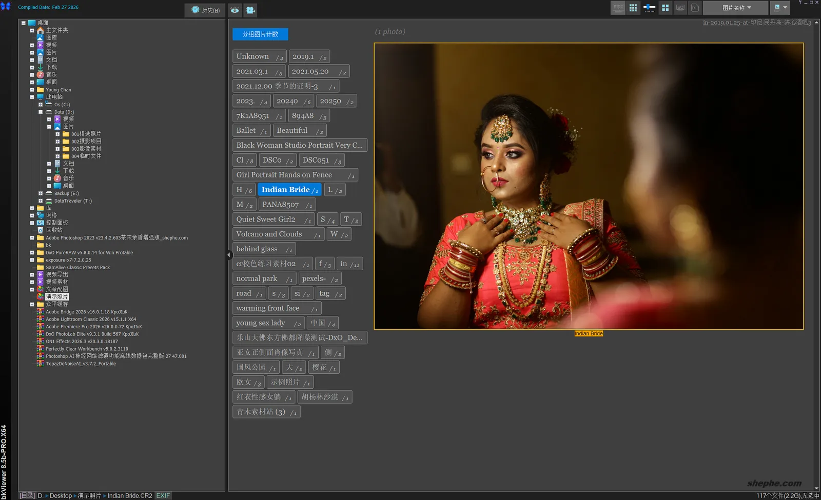Click the butterfly app logo

[x=6, y=6]
